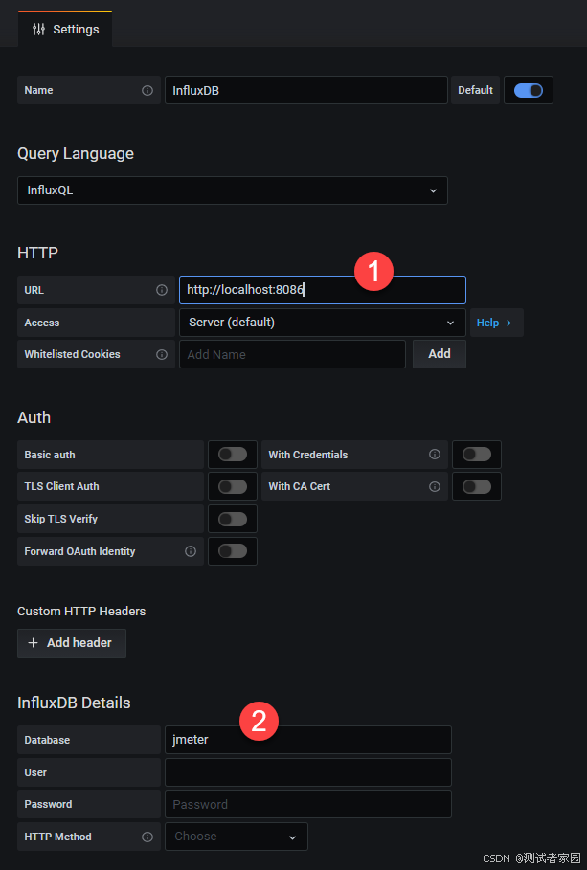Viewport: 587px width, 870px height.
Task: Click into the User input field
Action: [308, 771]
